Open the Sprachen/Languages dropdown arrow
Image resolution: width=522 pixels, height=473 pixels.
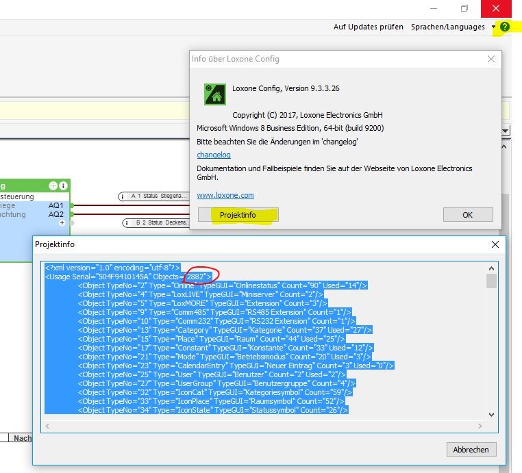(x=493, y=27)
